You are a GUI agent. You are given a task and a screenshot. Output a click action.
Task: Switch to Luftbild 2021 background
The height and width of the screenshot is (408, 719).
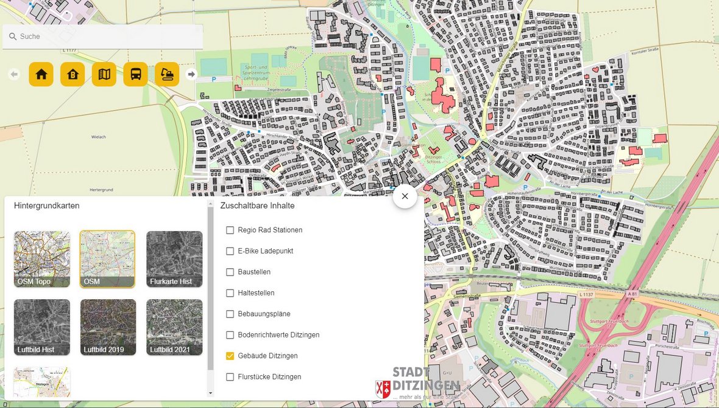pos(174,327)
